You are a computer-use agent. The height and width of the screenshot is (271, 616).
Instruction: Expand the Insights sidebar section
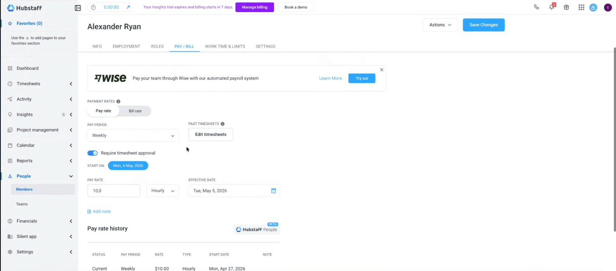pos(71,115)
